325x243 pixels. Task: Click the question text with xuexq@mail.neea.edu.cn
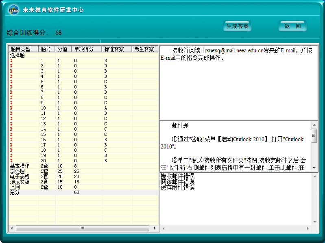(236, 54)
